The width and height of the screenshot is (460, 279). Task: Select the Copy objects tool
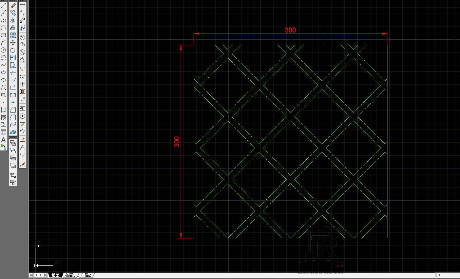(x=13, y=13)
